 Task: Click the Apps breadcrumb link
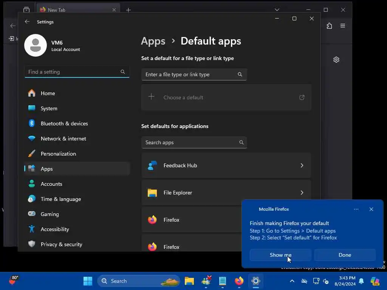pyautogui.click(x=153, y=41)
